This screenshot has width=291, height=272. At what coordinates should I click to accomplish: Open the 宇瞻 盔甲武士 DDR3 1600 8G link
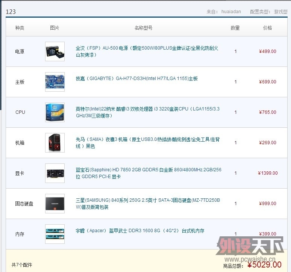[140, 231]
